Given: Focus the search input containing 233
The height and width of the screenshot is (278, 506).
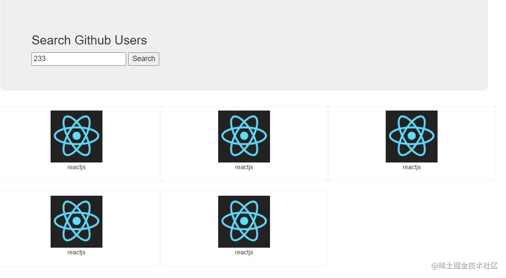Looking at the screenshot, I should click(x=79, y=59).
